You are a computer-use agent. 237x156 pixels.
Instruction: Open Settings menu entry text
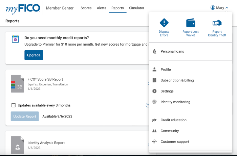click(x=167, y=91)
